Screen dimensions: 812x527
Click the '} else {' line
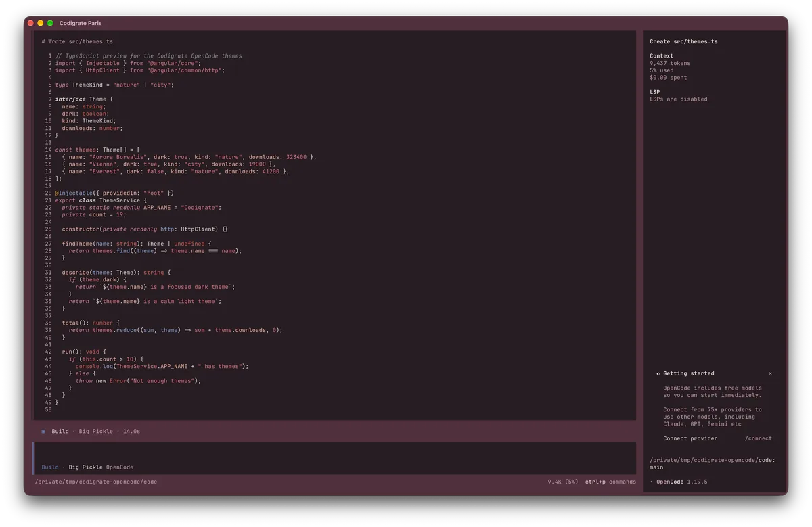pyautogui.click(x=83, y=373)
